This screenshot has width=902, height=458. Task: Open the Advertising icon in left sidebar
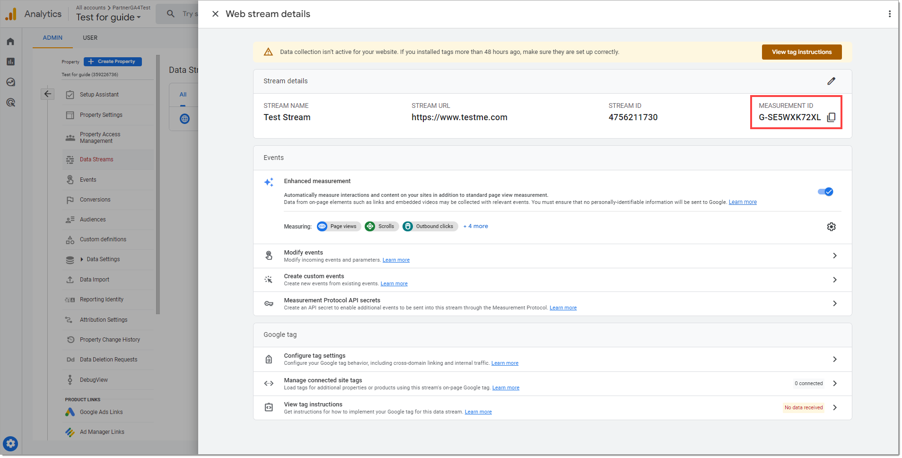click(10, 103)
